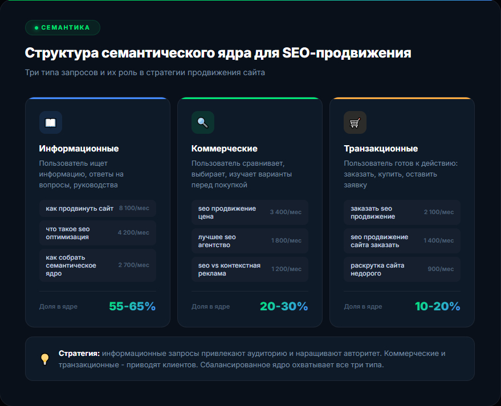The image size is (501, 406).
Task: Select "seo vs контекстная реклама" query row
Action: coord(250,269)
